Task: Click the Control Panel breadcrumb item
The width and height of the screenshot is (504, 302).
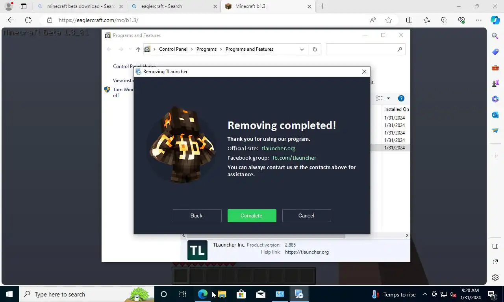Action: click(173, 49)
